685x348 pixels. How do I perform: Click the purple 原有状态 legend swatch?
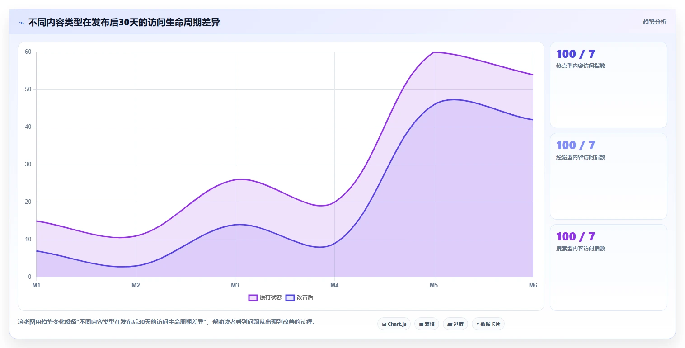tap(253, 297)
